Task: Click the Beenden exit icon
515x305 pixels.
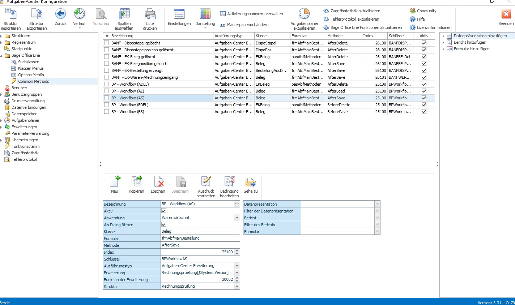Action: tap(506, 14)
